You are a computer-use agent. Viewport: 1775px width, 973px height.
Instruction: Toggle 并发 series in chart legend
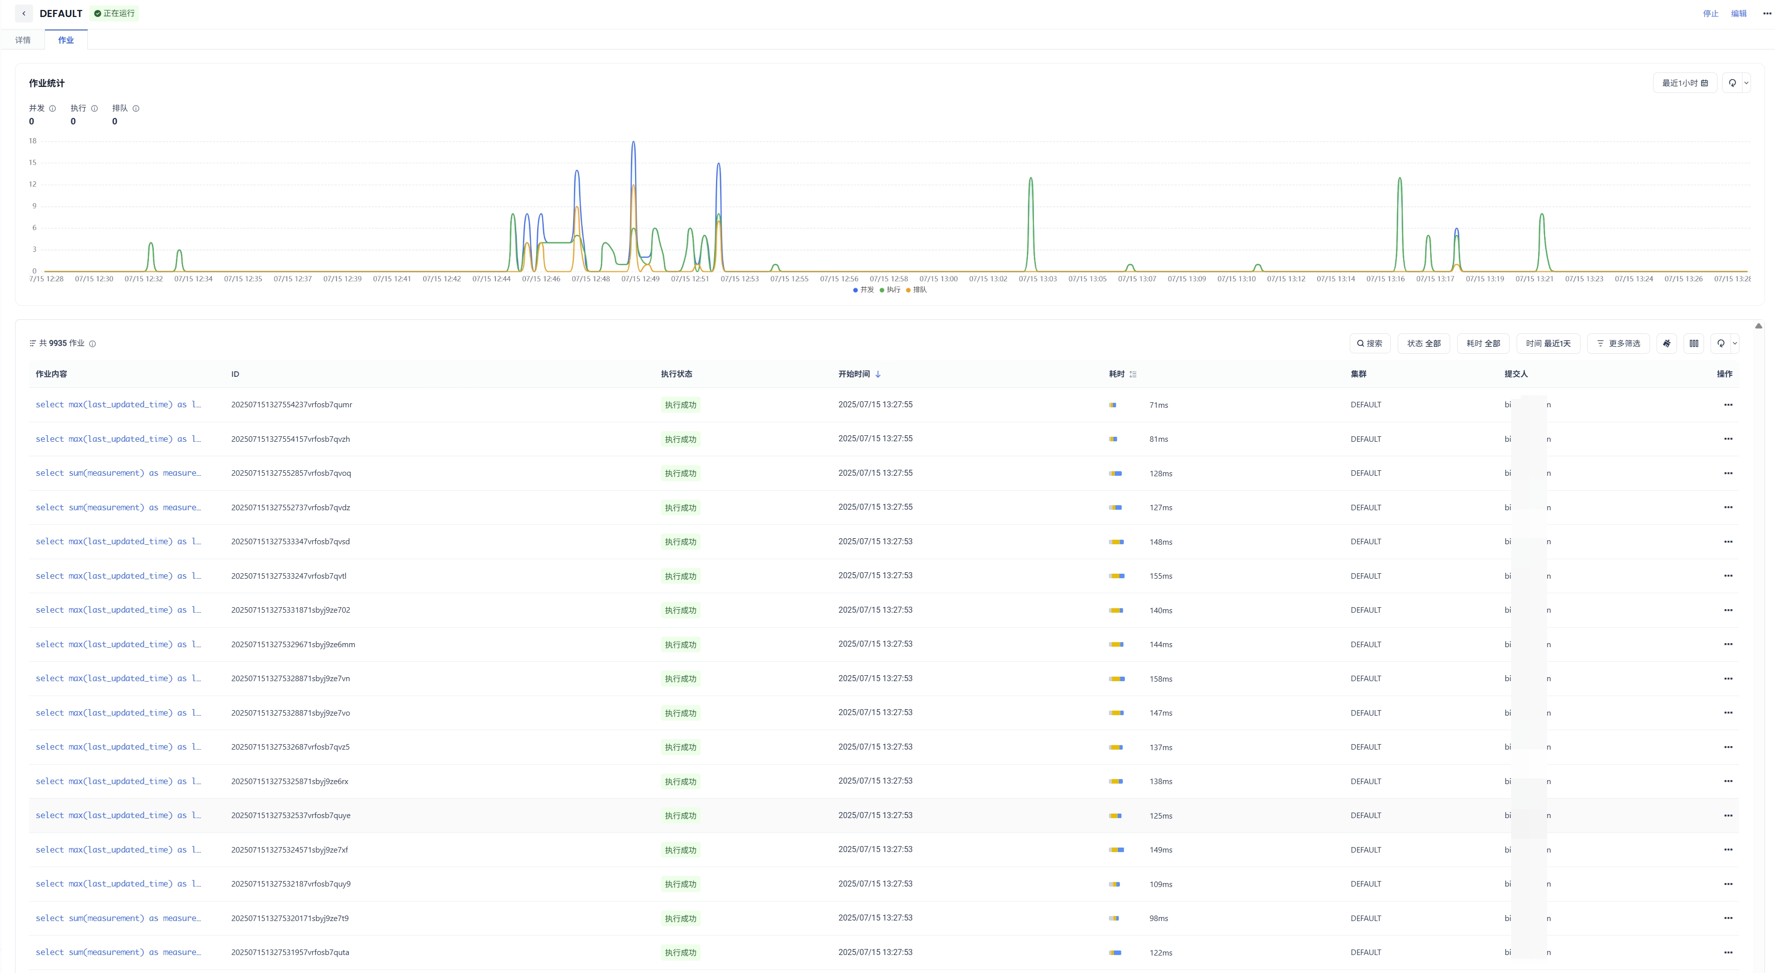point(864,289)
